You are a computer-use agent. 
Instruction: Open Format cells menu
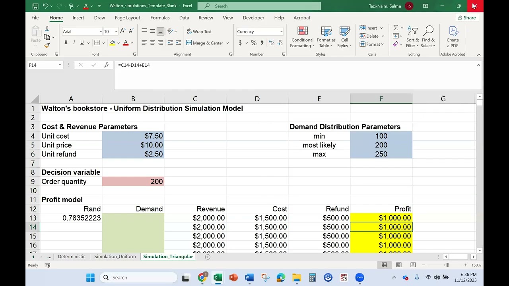click(371, 44)
